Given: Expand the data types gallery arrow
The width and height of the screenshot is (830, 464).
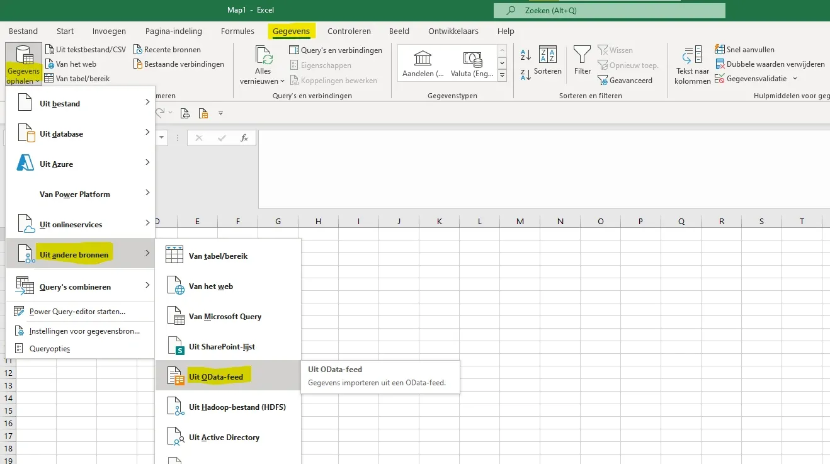Looking at the screenshot, I should click(502, 76).
